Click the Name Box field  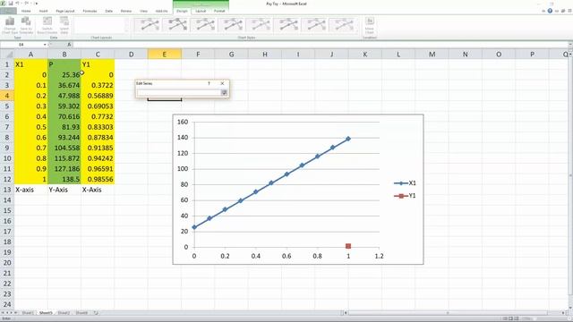click(x=21, y=45)
